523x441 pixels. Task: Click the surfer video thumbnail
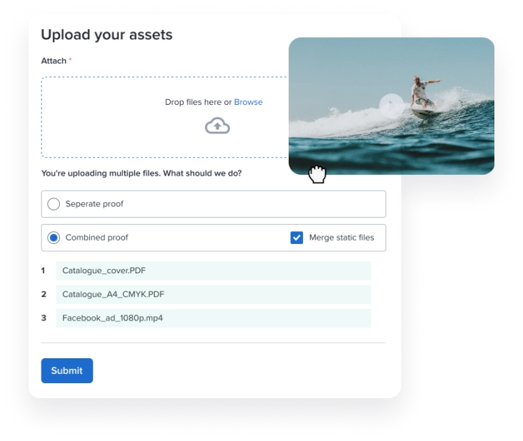[392, 106]
